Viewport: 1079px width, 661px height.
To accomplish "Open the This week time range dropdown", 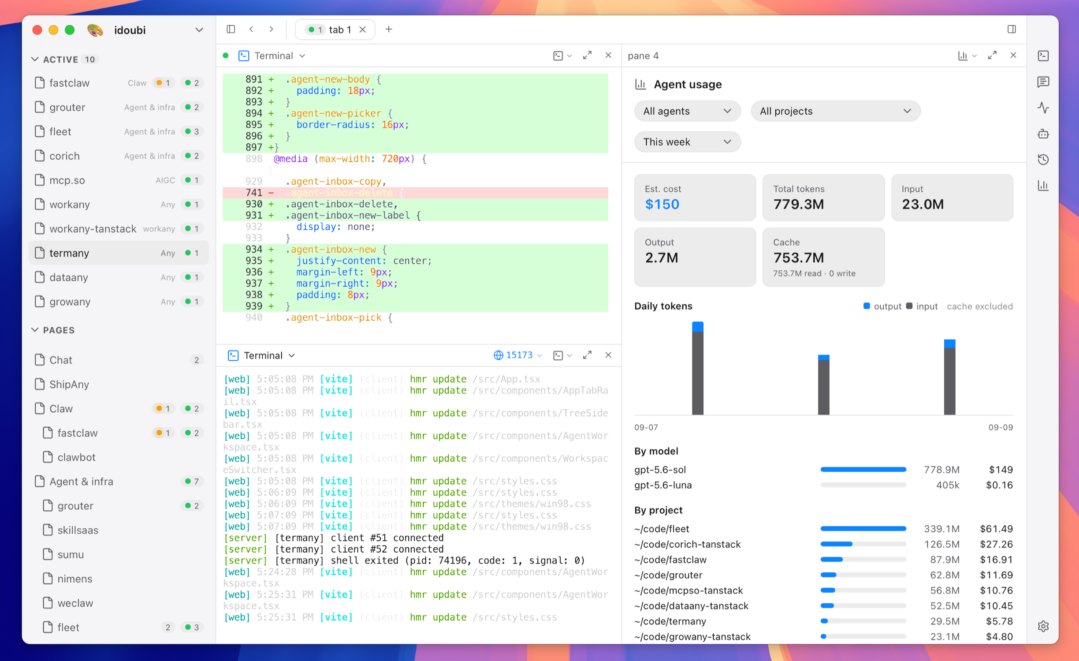I will (687, 142).
